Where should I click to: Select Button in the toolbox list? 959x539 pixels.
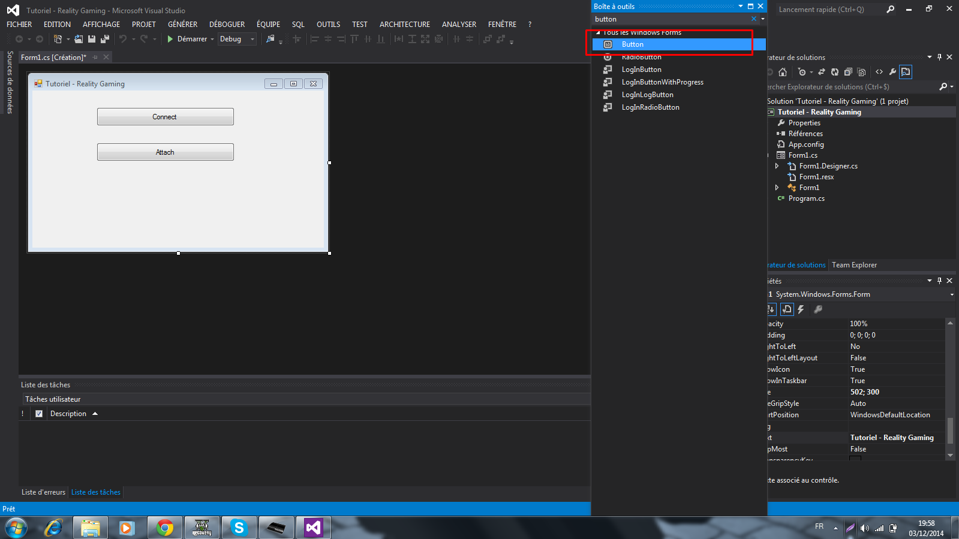[x=679, y=44]
